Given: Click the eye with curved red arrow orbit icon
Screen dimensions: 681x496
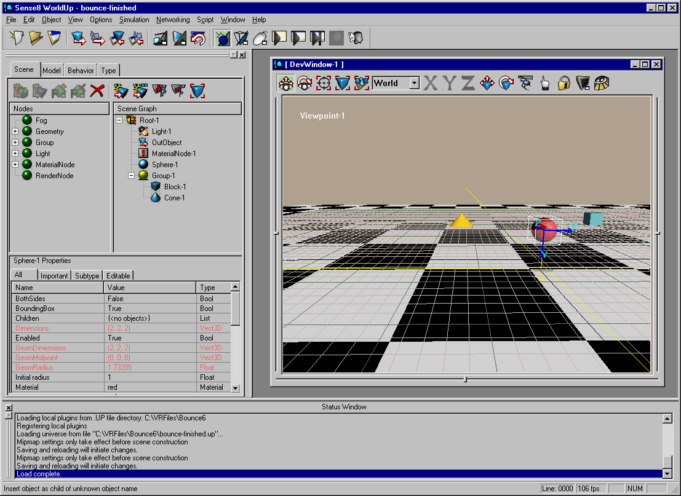Looking at the screenshot, I should [x=305, y=83].
